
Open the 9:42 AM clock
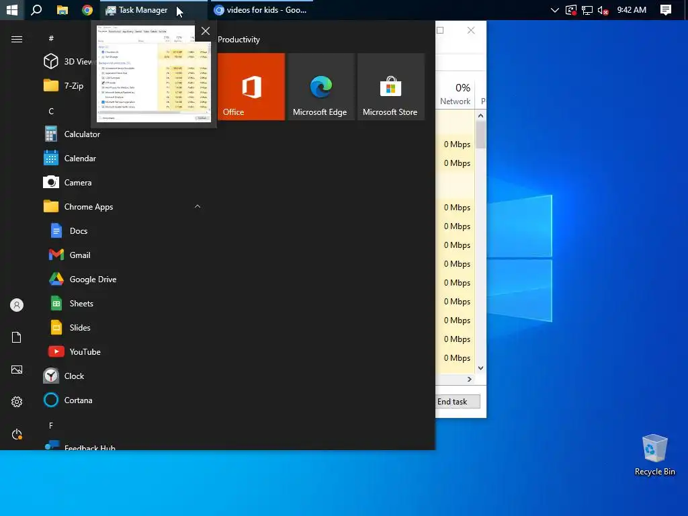point(632,9)
